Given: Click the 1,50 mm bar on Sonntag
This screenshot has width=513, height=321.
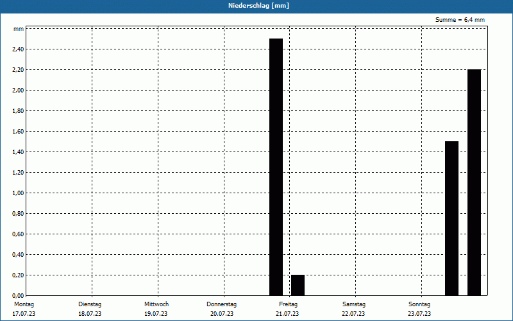Looking at the screenshot, I should tap(452, 218).
